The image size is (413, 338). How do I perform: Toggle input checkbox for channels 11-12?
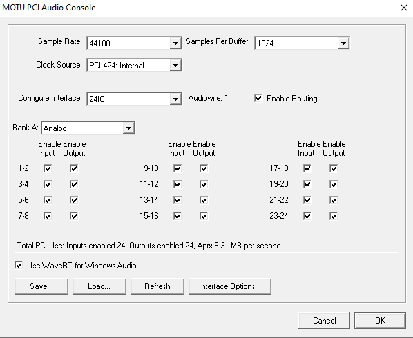point(177,184)
